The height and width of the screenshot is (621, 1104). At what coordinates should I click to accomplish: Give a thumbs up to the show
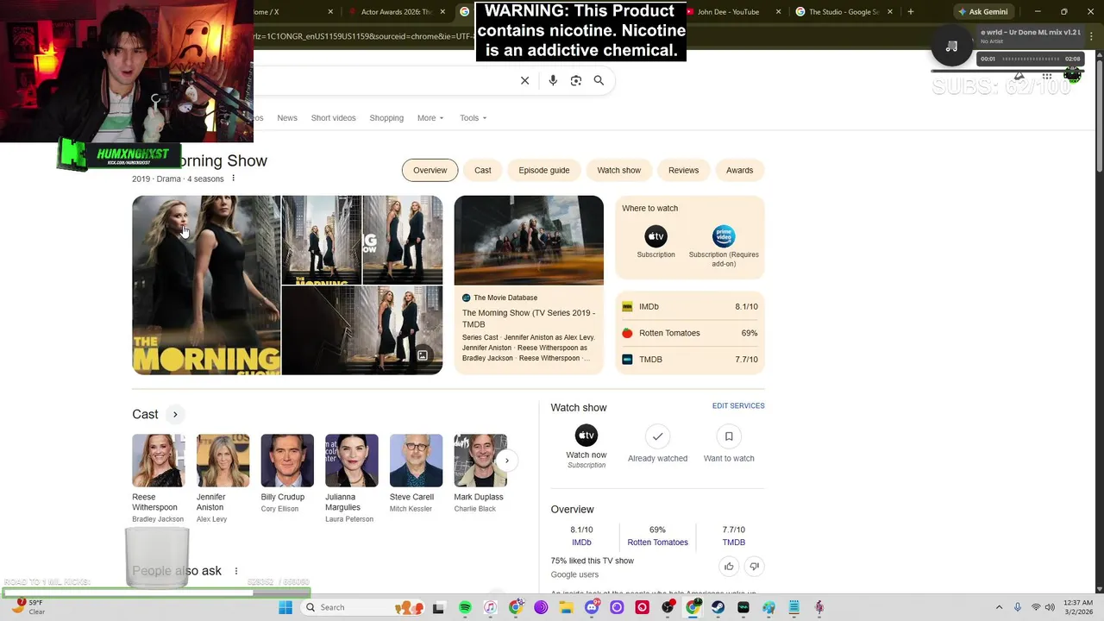[x=729, y=567]
